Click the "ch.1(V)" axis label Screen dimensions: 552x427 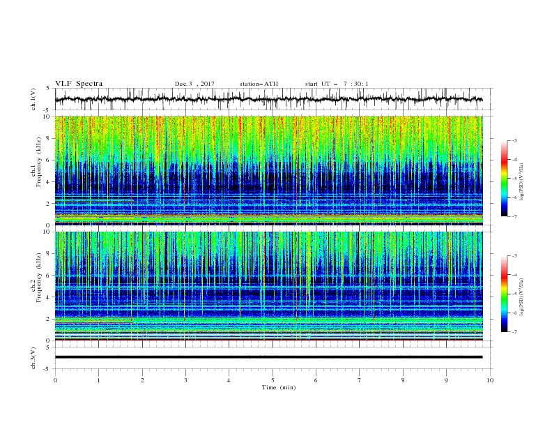(33, 99)
